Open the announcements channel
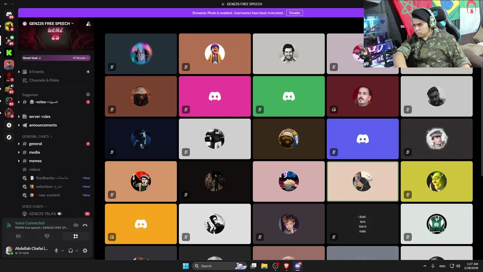This screenshot has height=272, width=483. click(56, 125)
